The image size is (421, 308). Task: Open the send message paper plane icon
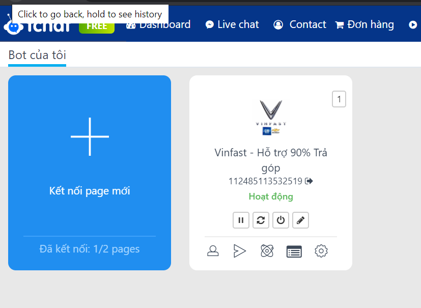240,251
